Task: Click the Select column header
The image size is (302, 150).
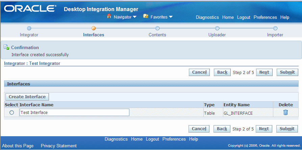Action: [11, 105]
